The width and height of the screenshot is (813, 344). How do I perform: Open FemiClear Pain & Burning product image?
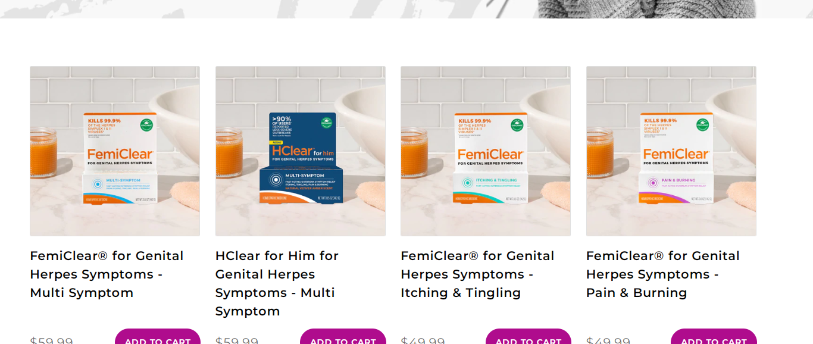[671, 151]
